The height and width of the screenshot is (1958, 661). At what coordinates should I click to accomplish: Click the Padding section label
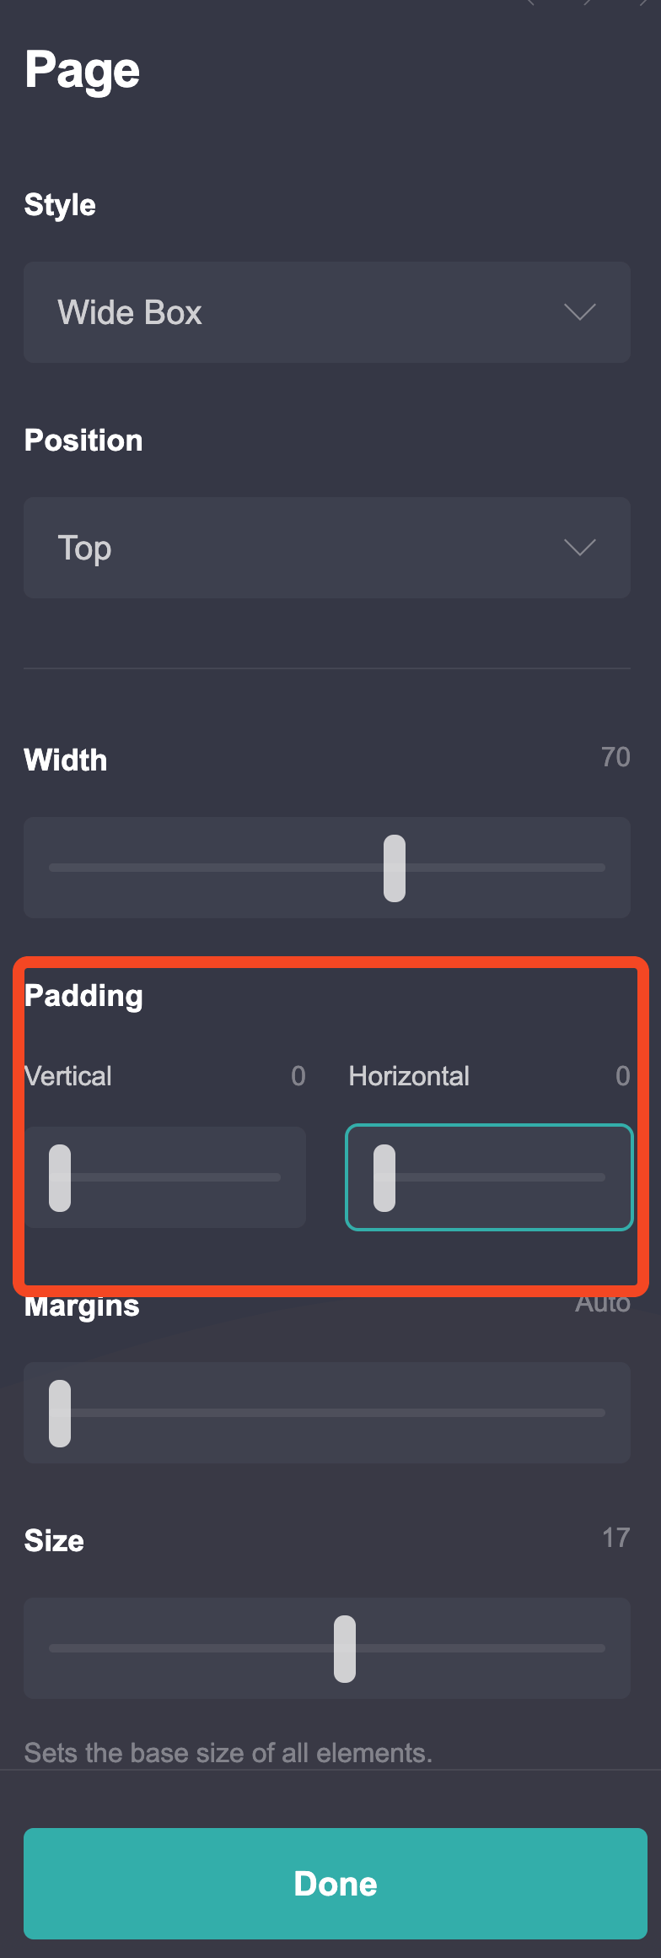(x=83, y=995)
